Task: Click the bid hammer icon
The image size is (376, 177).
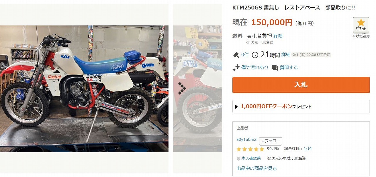Action: click(236, 55)
